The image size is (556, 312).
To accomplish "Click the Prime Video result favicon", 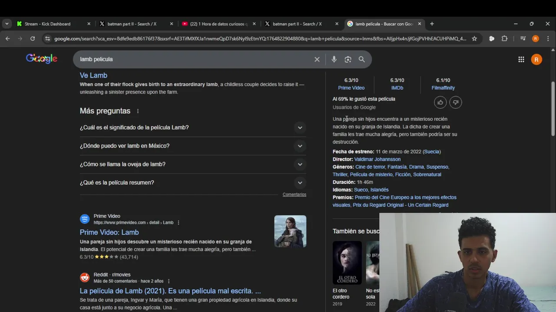I will 85,219.
